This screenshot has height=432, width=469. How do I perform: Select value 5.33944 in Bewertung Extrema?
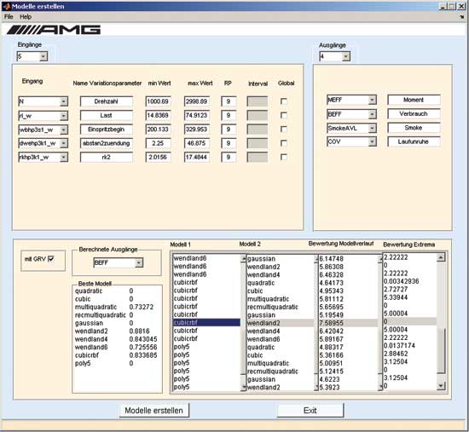pyautogui.click(x=410, y=297)
